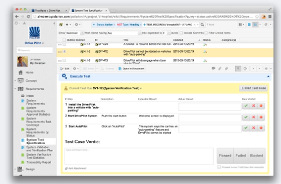Toggle the T text view button

click(238, 69)
